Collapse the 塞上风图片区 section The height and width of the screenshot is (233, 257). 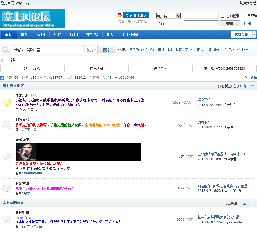(252, 203)
